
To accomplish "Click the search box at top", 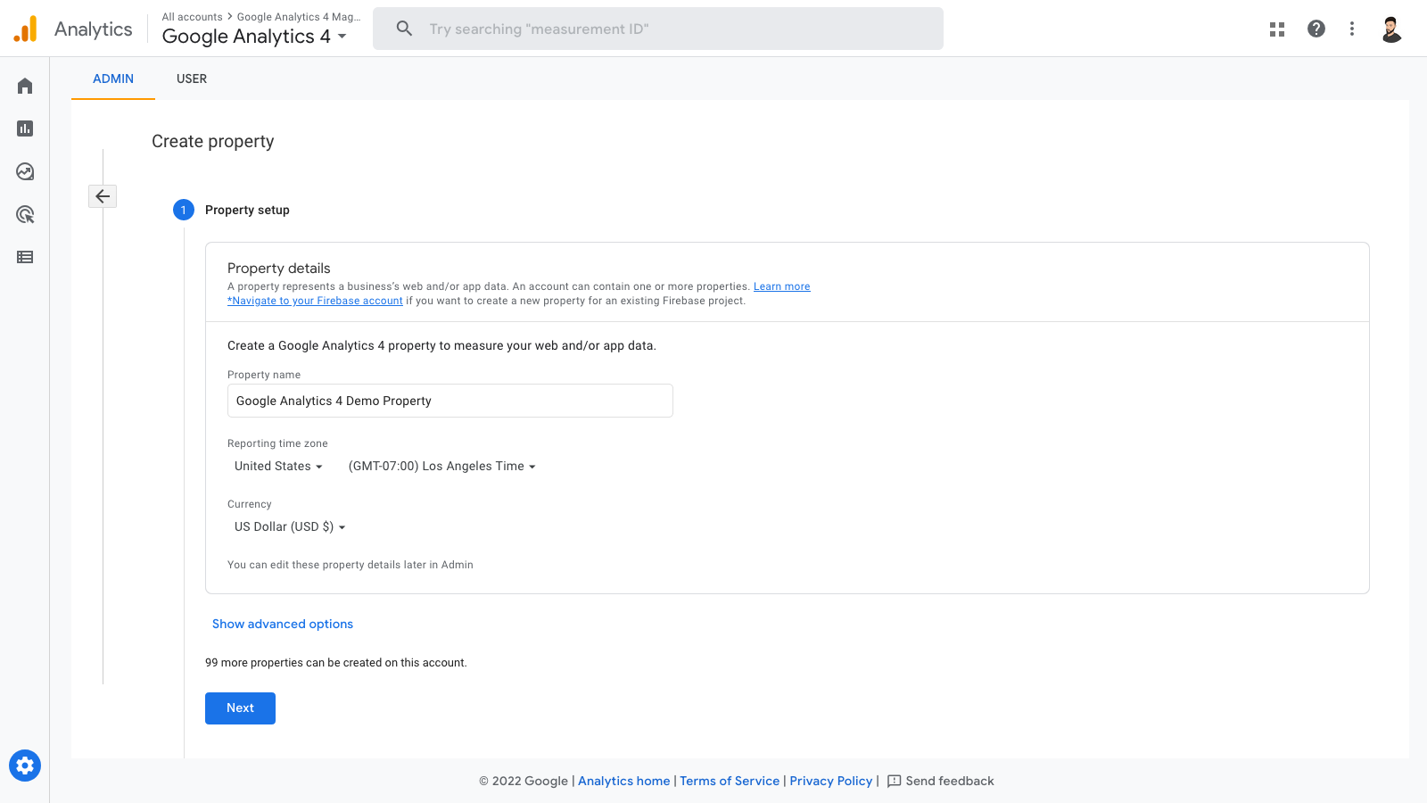I will coord(658,29).
